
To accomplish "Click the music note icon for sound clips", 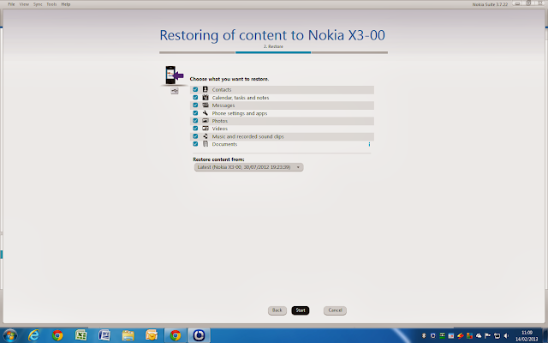I will tap(205, 136).
